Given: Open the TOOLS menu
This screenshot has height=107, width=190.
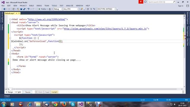Looking at the screenshot, I should (x=54, y=6).
